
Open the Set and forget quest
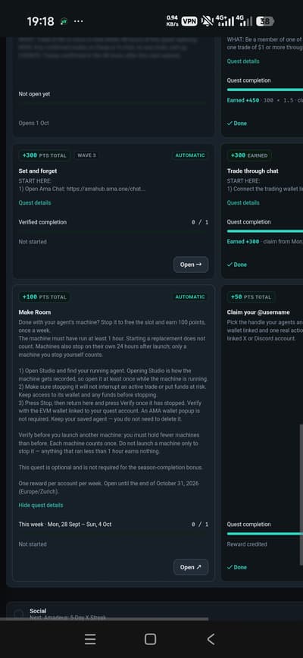click(x=191, y=265)
